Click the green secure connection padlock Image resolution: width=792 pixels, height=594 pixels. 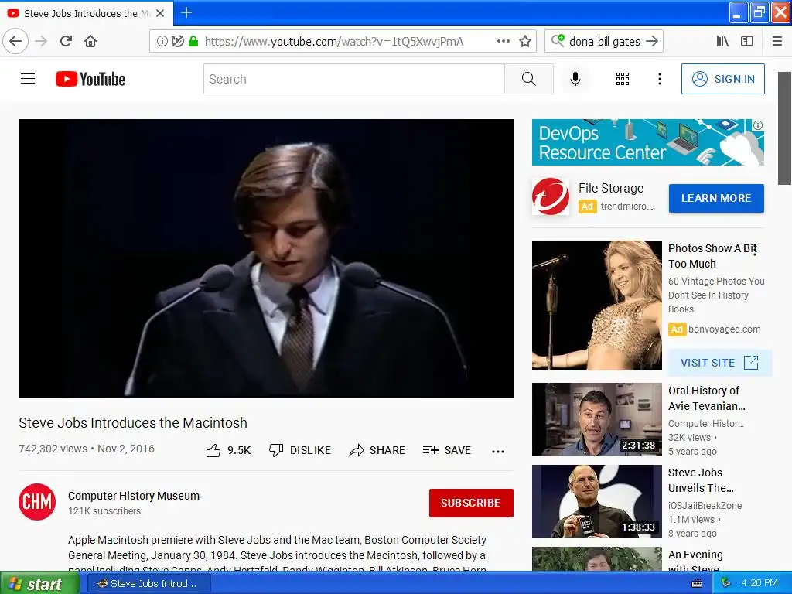click(193, 42)
